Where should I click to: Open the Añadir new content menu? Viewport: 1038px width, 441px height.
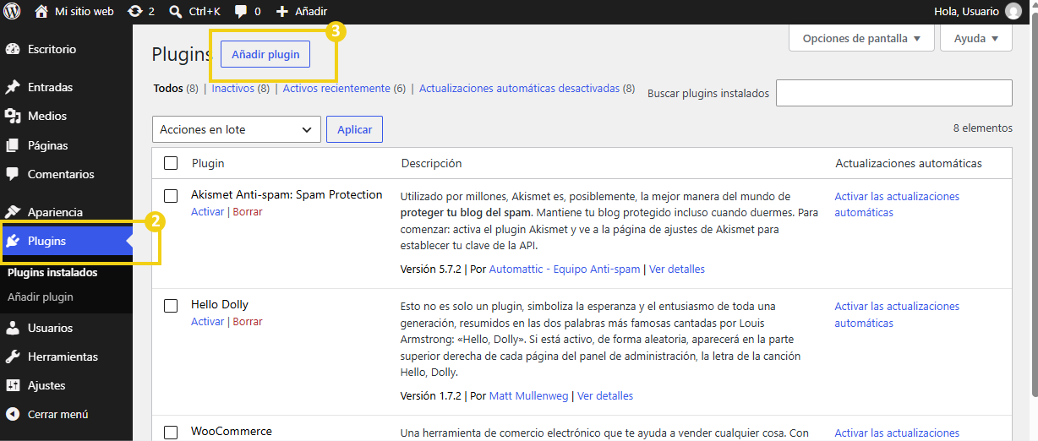[302, 11]
